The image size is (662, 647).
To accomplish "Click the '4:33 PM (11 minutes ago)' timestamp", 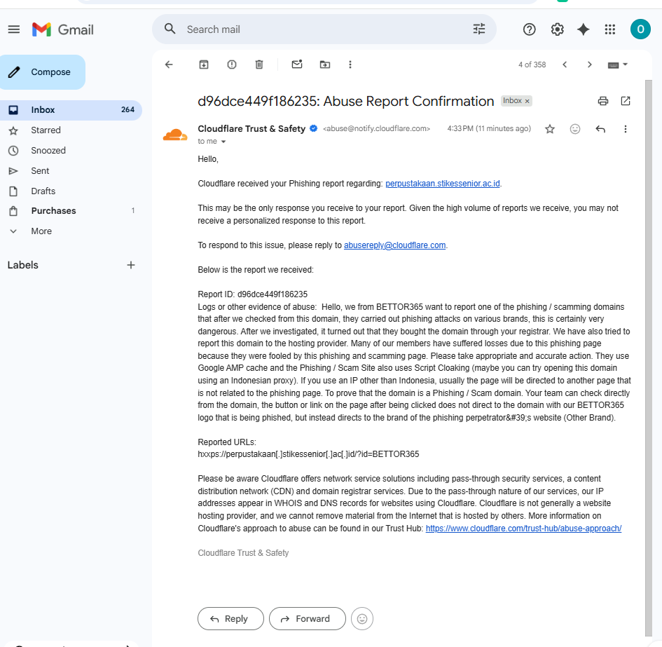I will (x=489, y=128).
